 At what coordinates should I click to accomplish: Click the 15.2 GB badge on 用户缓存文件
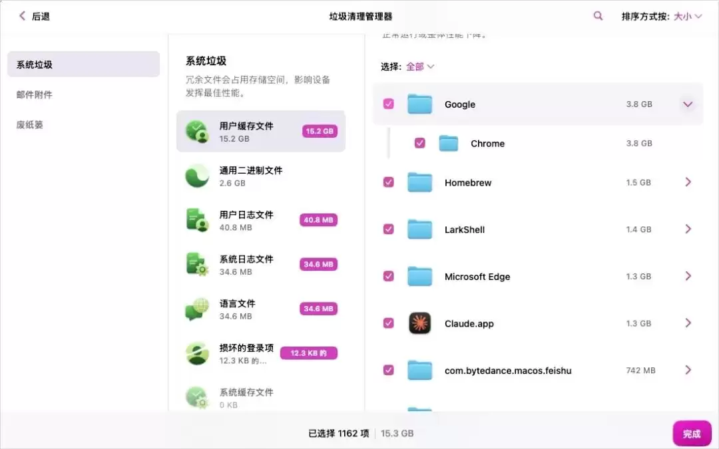[x=320, y=131]
